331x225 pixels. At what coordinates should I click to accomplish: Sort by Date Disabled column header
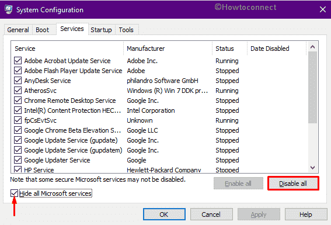[277, 49]
